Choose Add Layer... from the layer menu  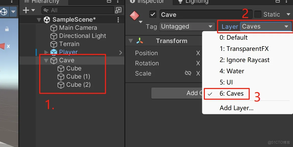[236, 108]
